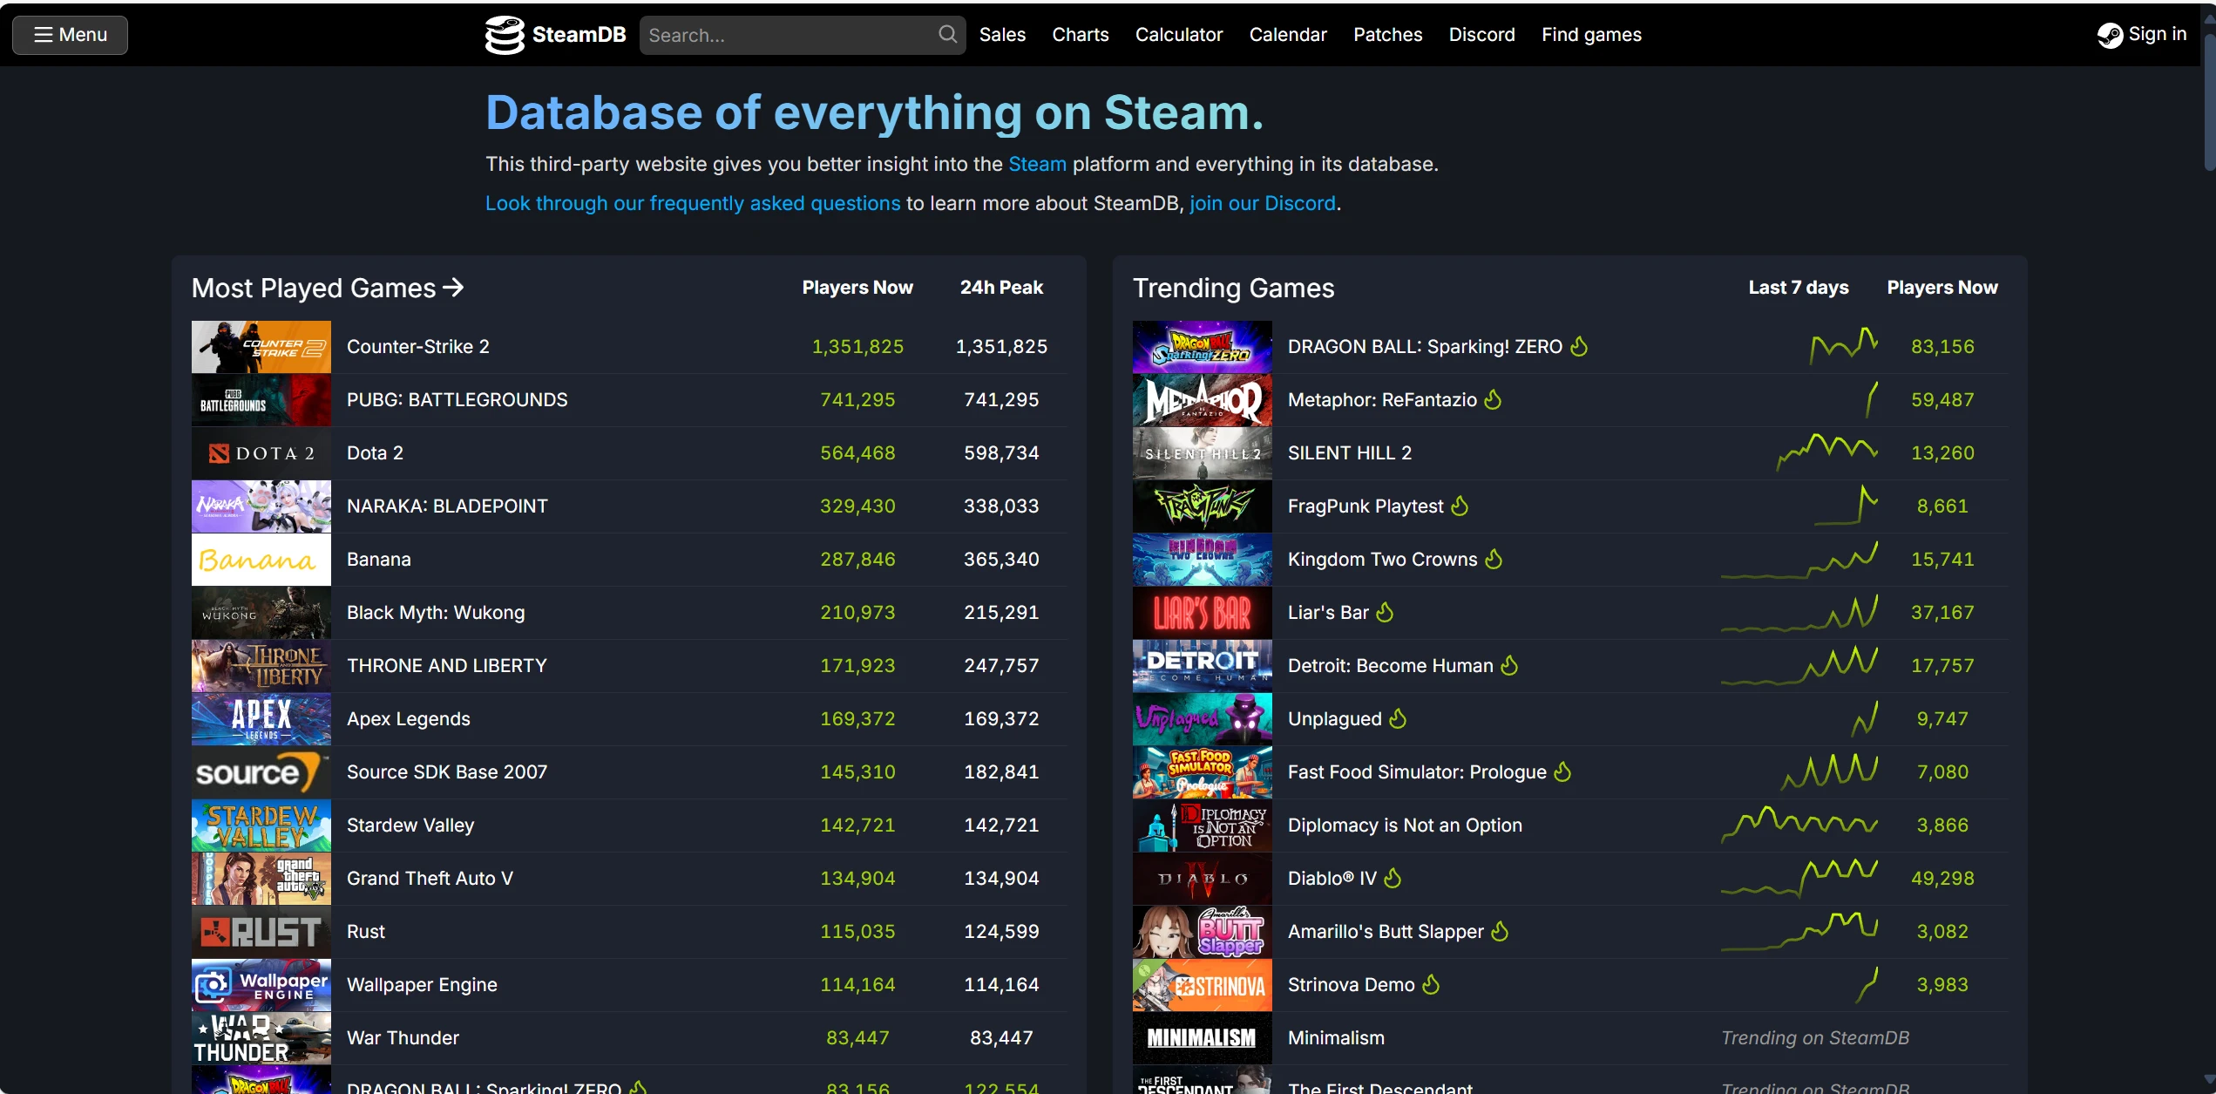Image resolution: width=2216 pixels, height=1094 pixels.
Task: Click the fire icon beside Diablo IV
Action: (1391, 878)
